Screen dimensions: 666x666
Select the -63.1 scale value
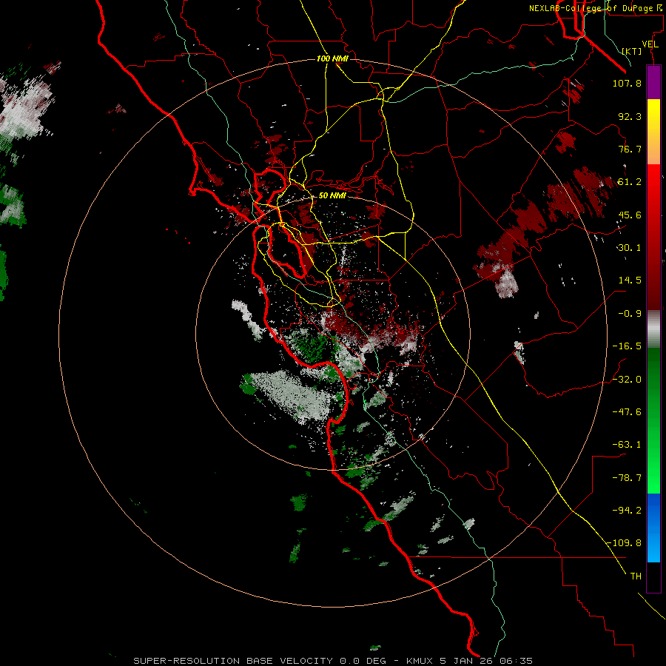[627, 445]
